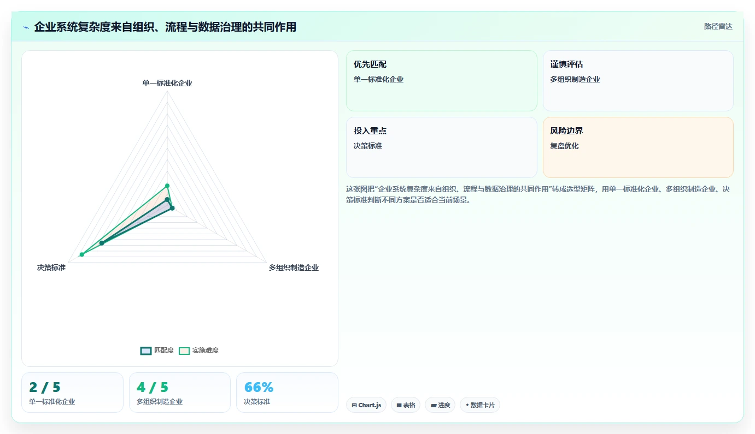The height and width of the screenshot is (434, 755).
Task: Click the 匹配度 legend color box
Action: (146, 350)
